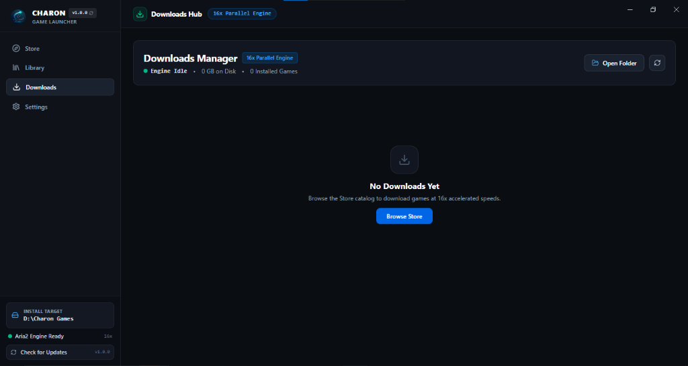
Task: Click the Library books icon
Action: coord(16,68)
